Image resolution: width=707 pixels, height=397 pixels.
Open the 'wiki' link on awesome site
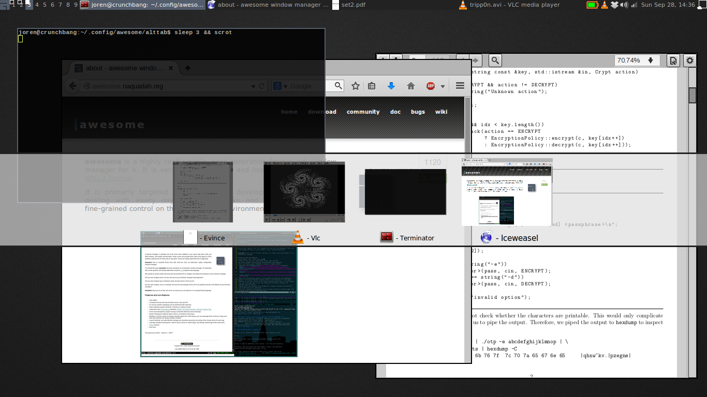point(441,112)
